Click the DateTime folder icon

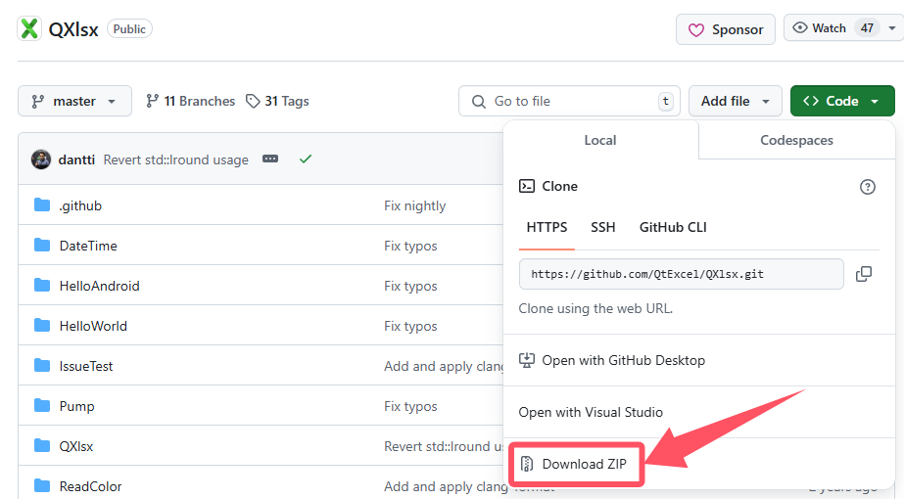[x=42, y=246]
